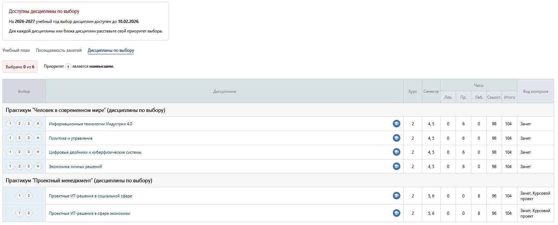This screenshot has height=225, width=558.
Task: Open course info icon for Экономика личных решений
Action: pos(396,166)
